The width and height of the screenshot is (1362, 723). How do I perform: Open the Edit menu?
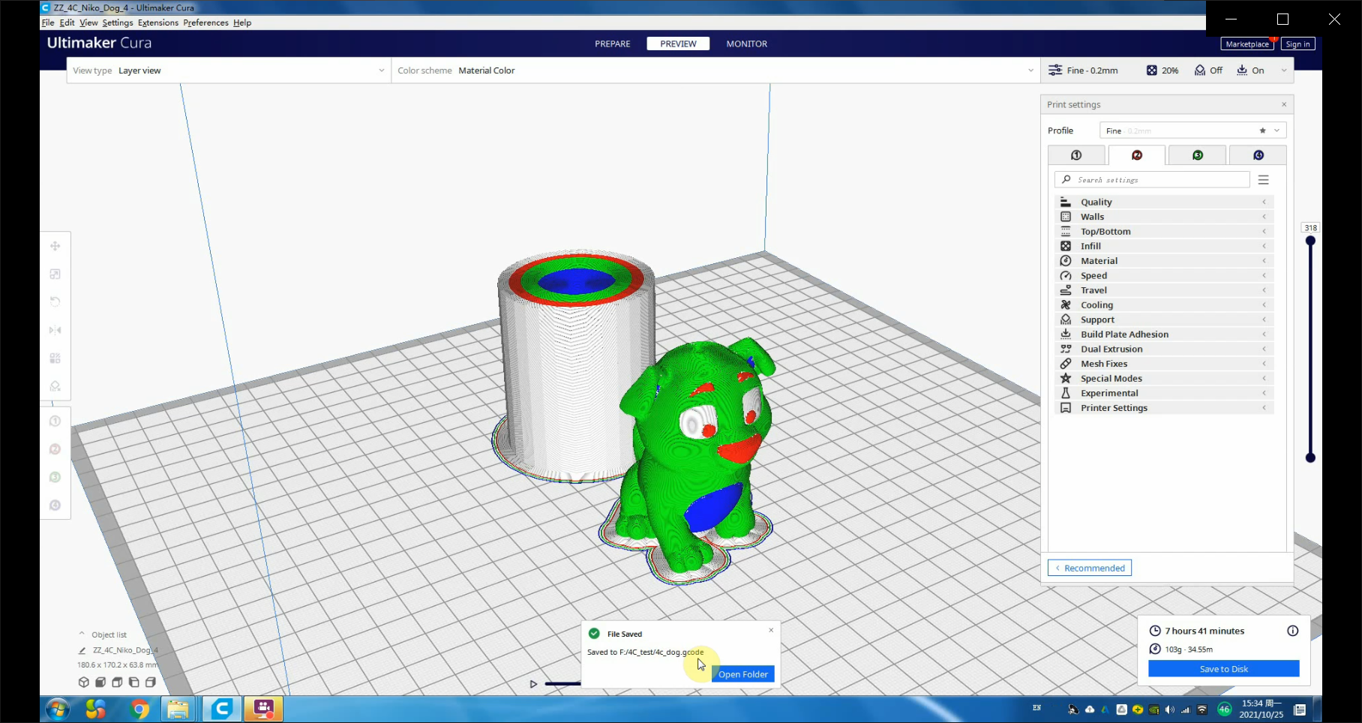(x=67, y=22)
